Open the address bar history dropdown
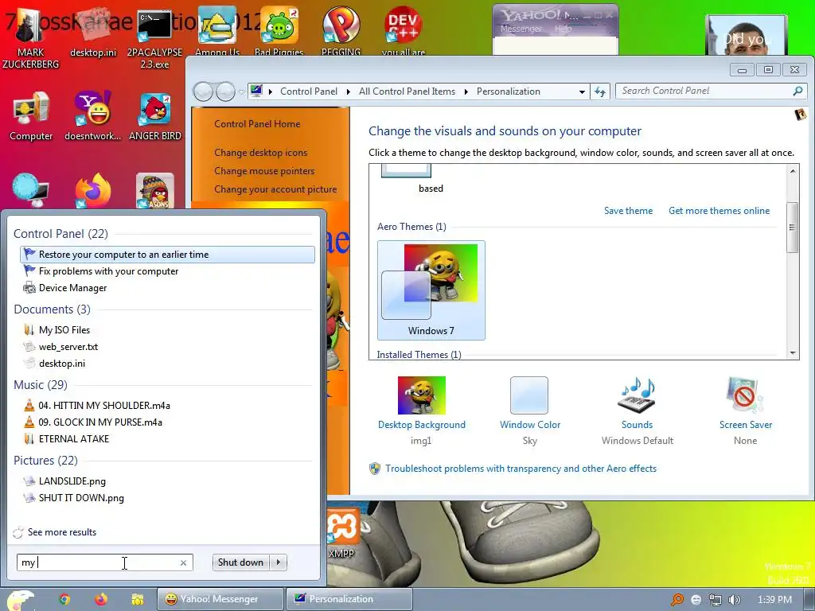The height and width of the screenshot is (611, 815). point(582,91)
